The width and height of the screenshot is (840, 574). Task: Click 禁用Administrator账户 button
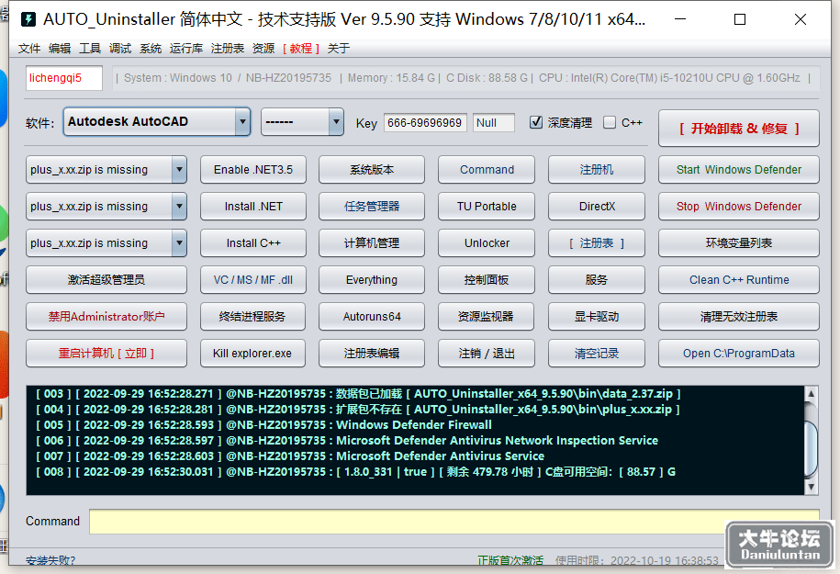point(106,316)
